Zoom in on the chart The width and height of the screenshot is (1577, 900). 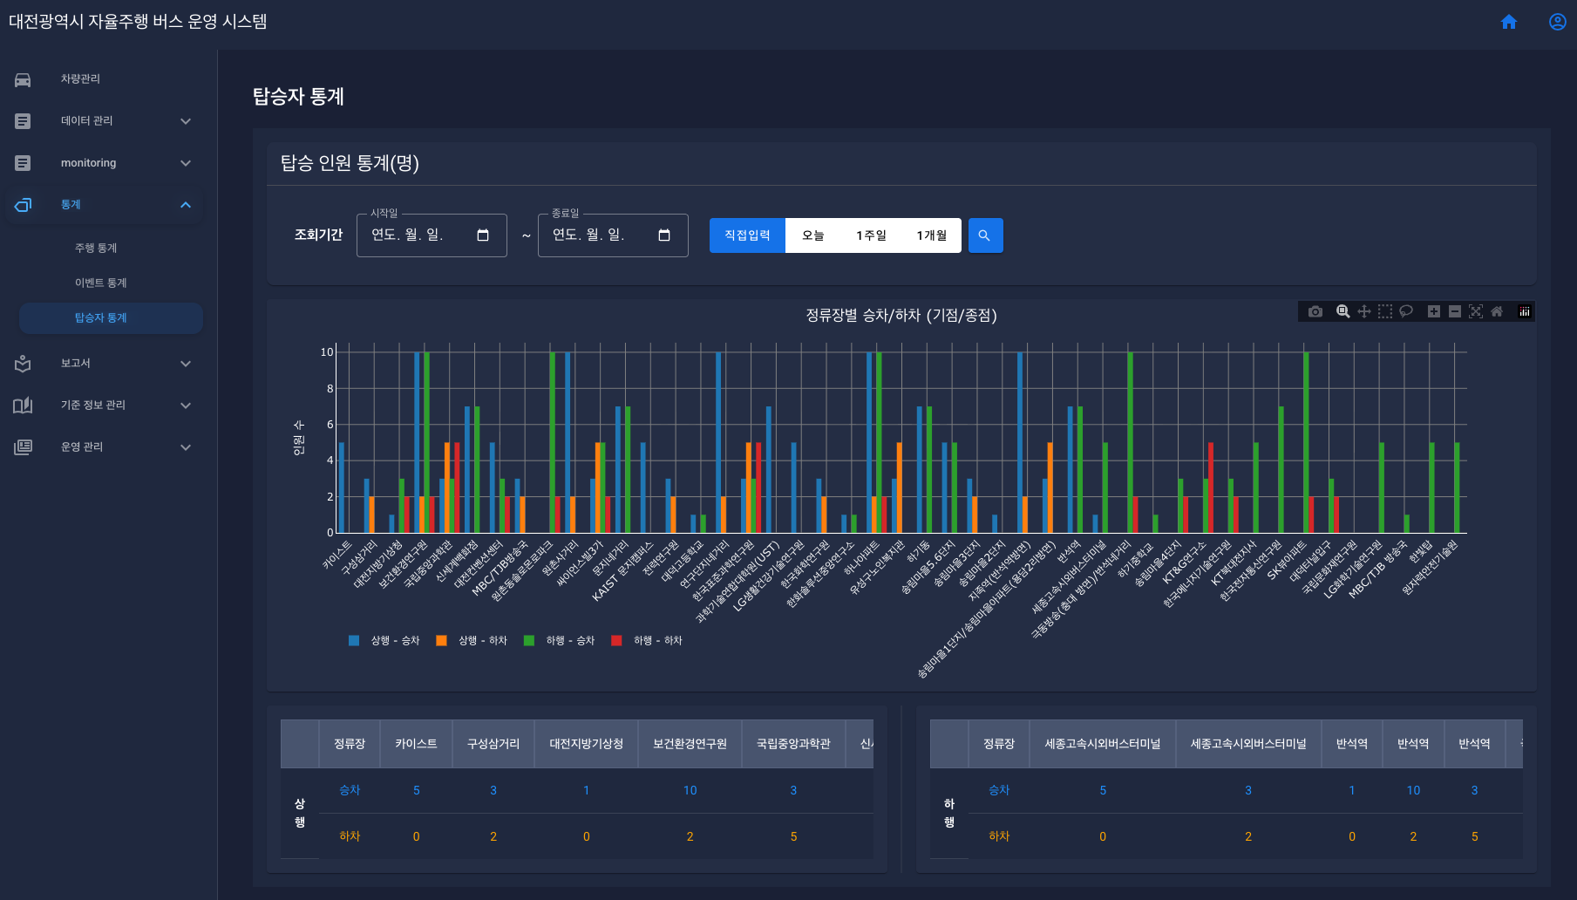tap(1434, 311)
